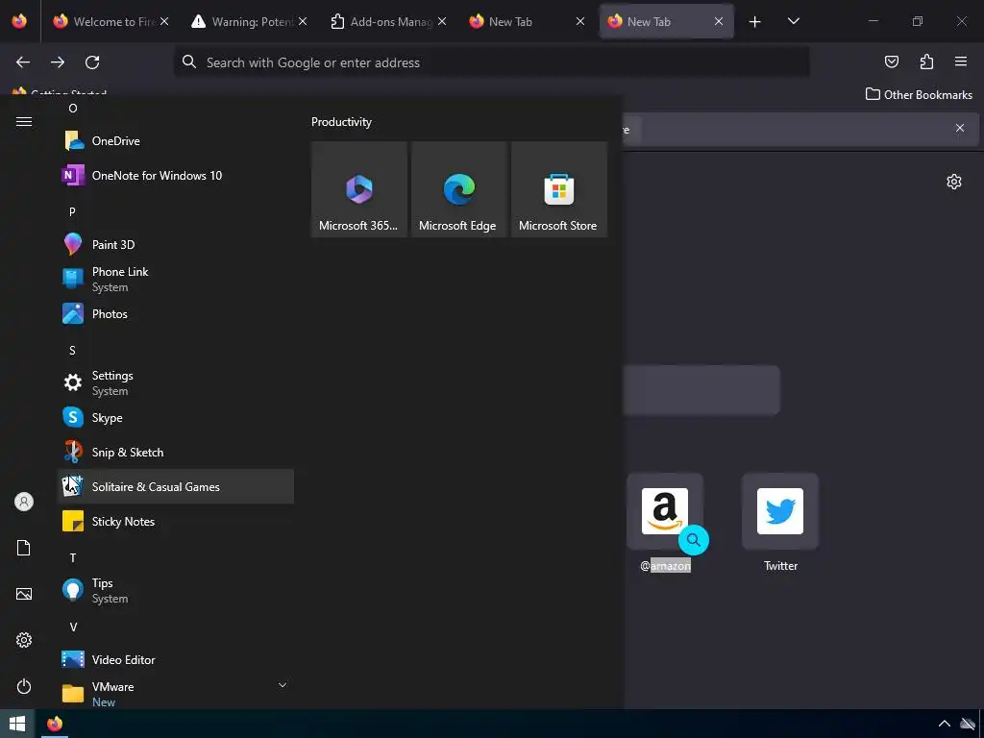Viewport: 984px width, 738px height.
Task: Launch Solitaire & Casual Games
Action: pyautogui.click(x=176, y=486)
